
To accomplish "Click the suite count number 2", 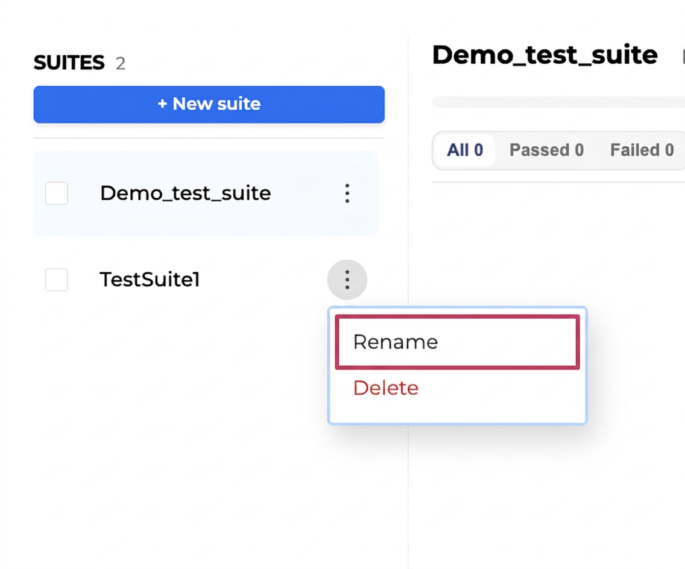I will pos(121,64).
